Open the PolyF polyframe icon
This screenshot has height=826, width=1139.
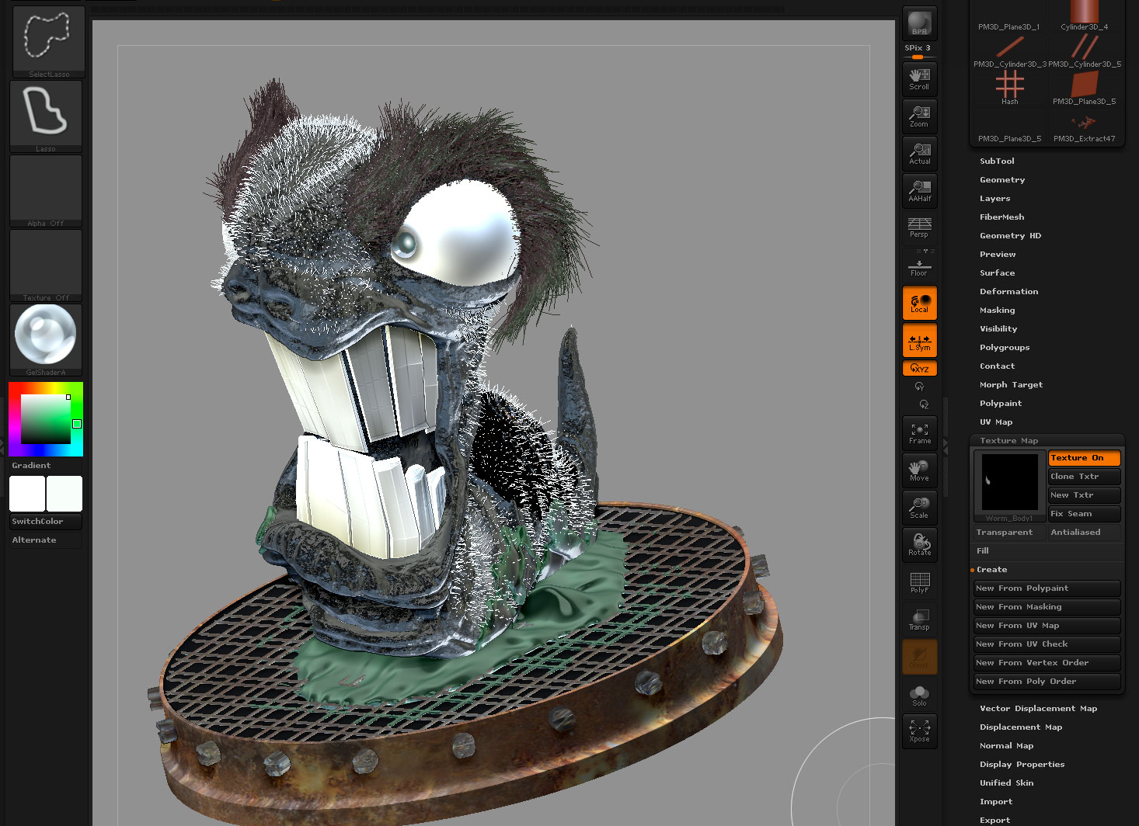point(919,581)
